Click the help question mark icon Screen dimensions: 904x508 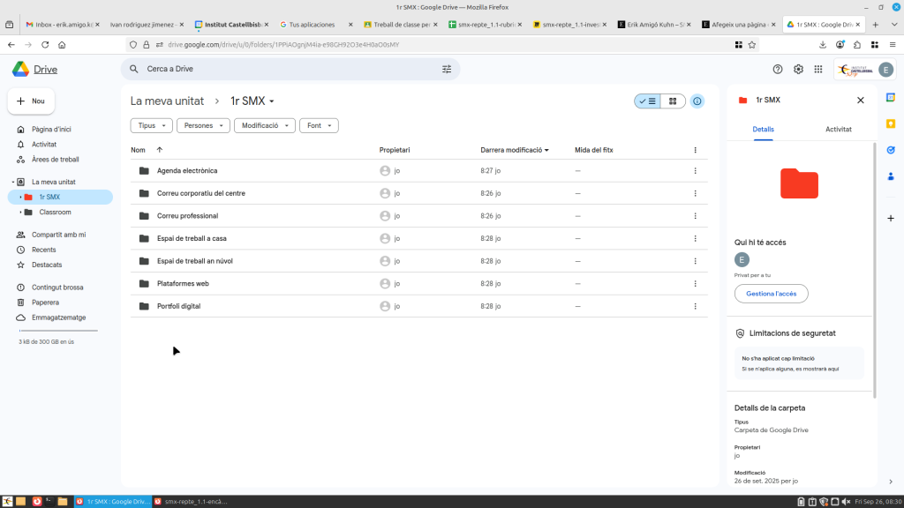778,69
